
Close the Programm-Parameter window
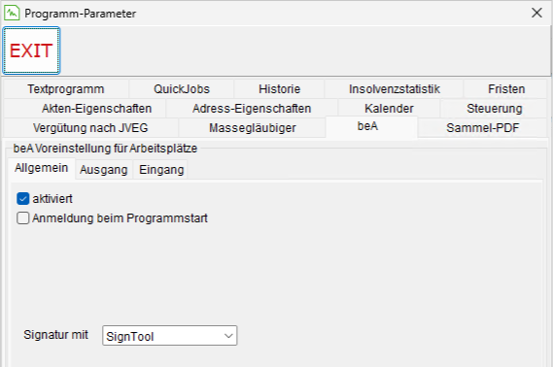536,13
